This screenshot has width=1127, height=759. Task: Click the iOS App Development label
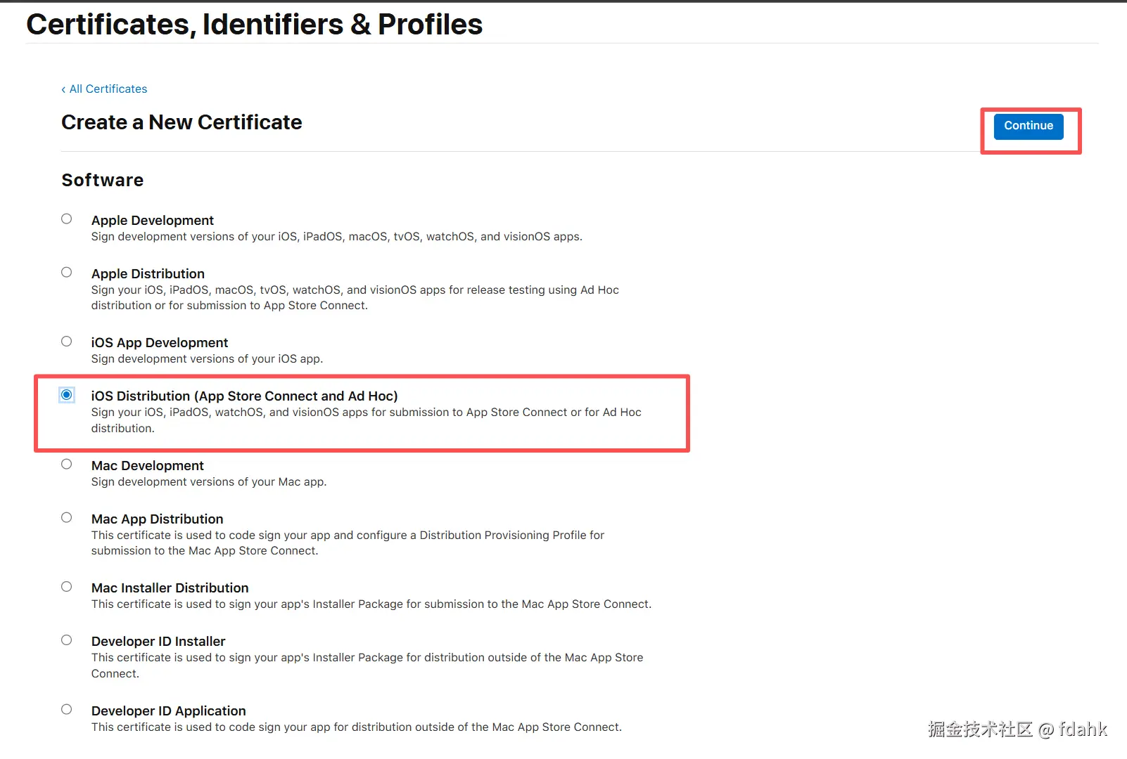coord(159,343)
